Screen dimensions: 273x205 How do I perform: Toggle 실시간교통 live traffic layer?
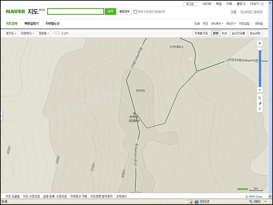pos(238,33)
